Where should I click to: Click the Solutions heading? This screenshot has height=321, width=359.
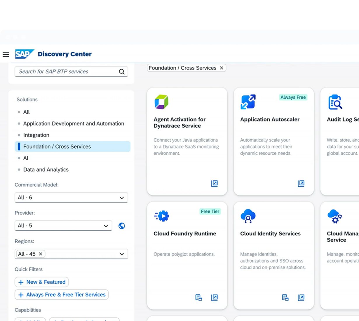click(27, 100)
